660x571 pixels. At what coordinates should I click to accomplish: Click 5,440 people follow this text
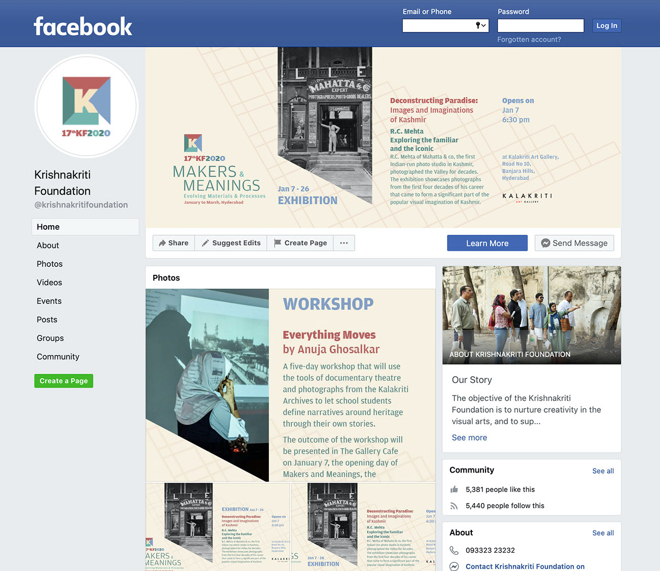[505, 506]
